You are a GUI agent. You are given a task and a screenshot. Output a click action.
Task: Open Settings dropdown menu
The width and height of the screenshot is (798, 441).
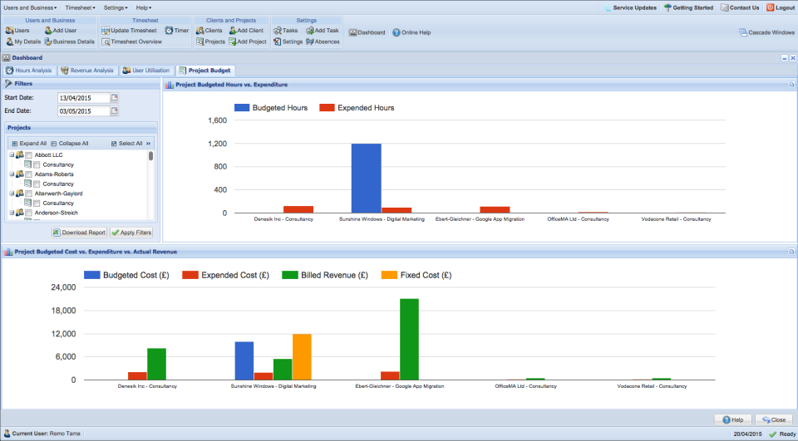116,7
